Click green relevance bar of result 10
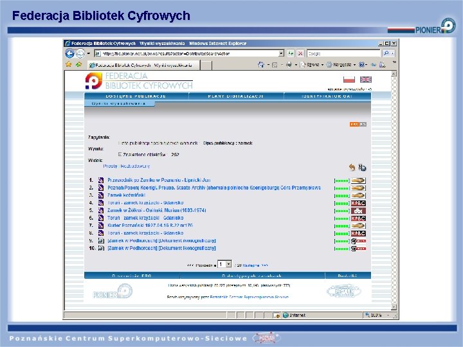This screenshot has height=347, width=463. click(342, 249)
